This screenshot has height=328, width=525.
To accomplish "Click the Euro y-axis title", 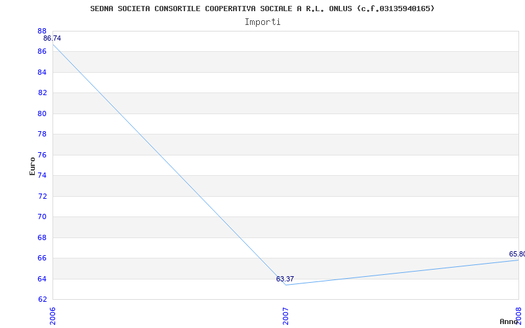I will pyautogui.click(x=32, y=166).
